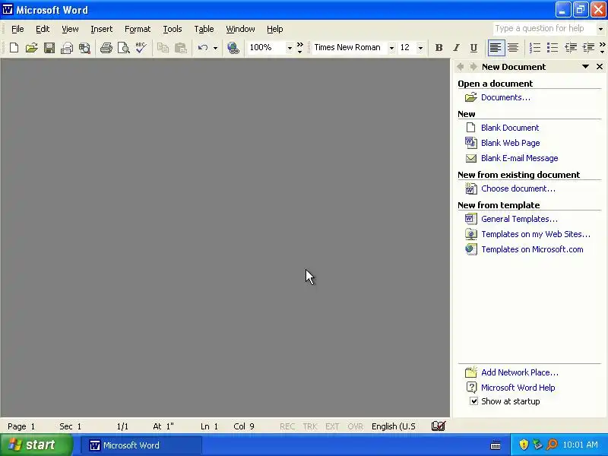Click the Increase Indent icon

coord(588,48)
